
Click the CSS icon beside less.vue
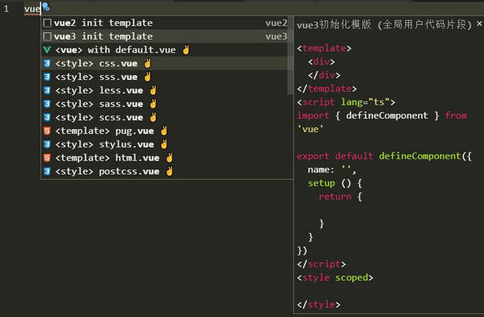click(x=47, y=90)
